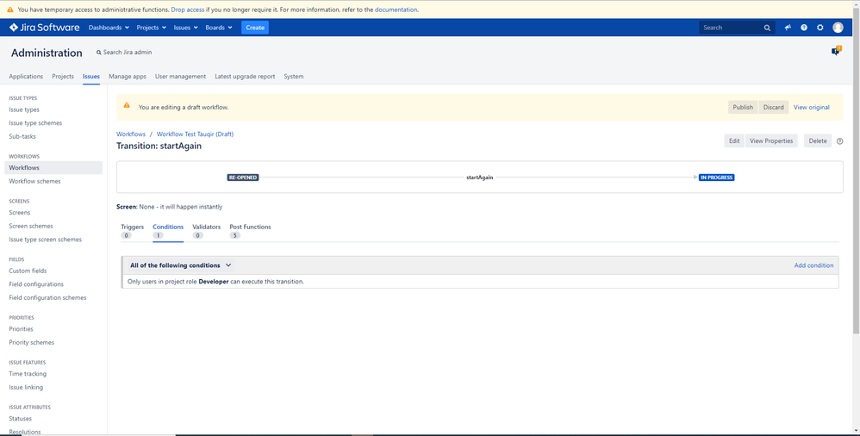This screenshot has height=436, width=860.
Task: Click the Developer project role condition text
Action: point(215,282)
